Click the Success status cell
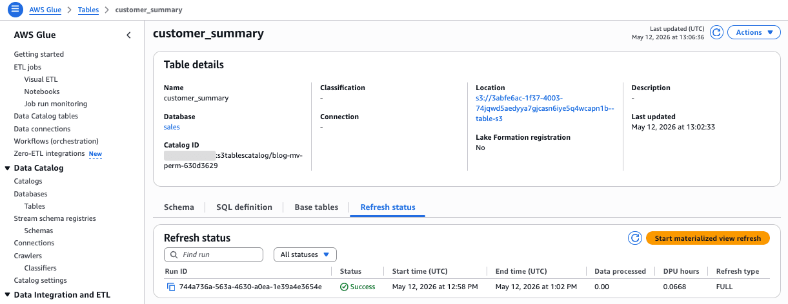Screen dimensions: 788x304 coord(358,287)
